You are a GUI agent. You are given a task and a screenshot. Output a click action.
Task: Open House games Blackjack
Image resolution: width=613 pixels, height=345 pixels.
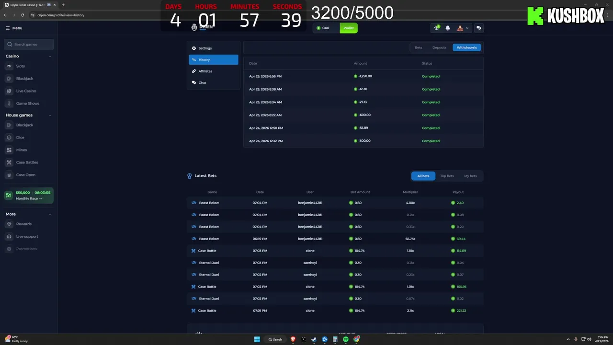[24, 125]
